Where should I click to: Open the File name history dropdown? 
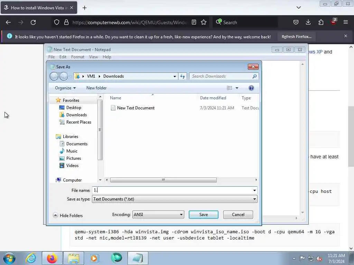coord(254,190)
